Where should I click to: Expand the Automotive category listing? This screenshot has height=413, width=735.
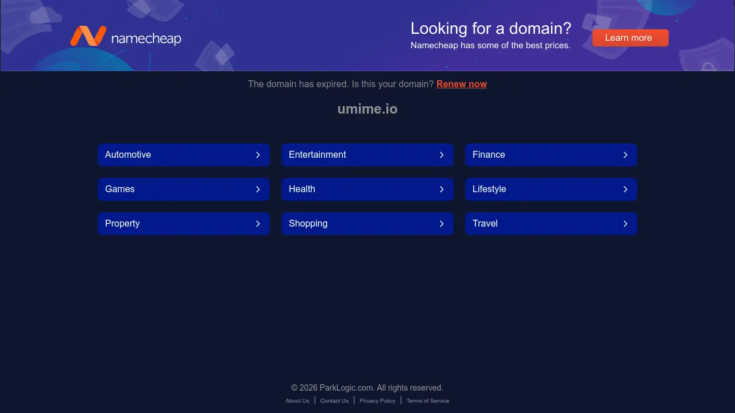[184, 155]
